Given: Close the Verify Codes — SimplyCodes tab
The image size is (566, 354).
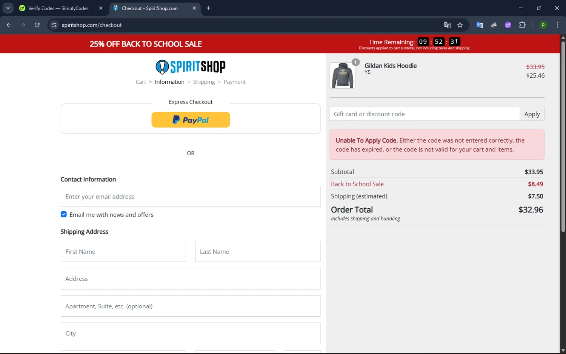Looking at the screenshot, I should 101,8.
